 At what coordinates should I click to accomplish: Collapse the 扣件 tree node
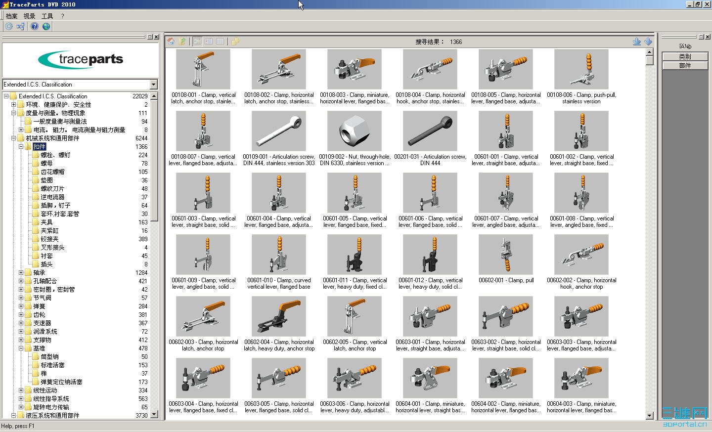(x=21, y=147)
